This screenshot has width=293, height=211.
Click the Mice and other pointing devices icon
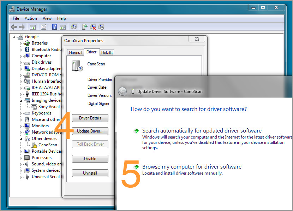click(x=27, y=119)
